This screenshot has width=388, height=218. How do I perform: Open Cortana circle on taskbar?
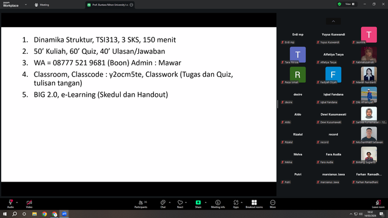point(24,214)
